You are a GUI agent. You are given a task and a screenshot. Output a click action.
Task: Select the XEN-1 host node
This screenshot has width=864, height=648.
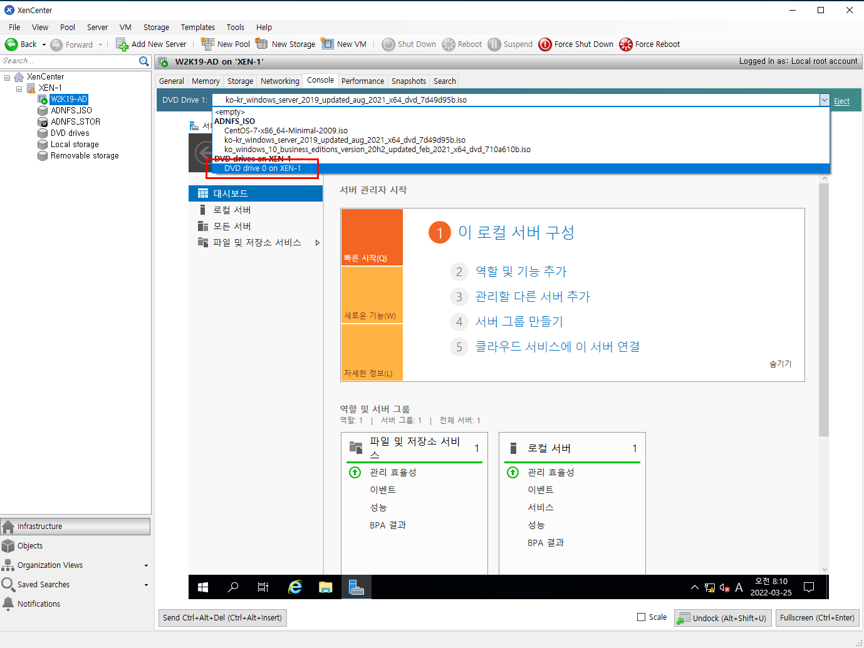[x=50, y=88]
